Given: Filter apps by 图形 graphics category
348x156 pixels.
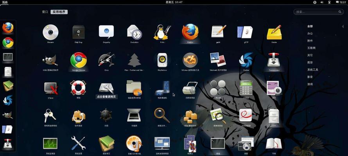Looking at the screenshot, I should [310, 62].
